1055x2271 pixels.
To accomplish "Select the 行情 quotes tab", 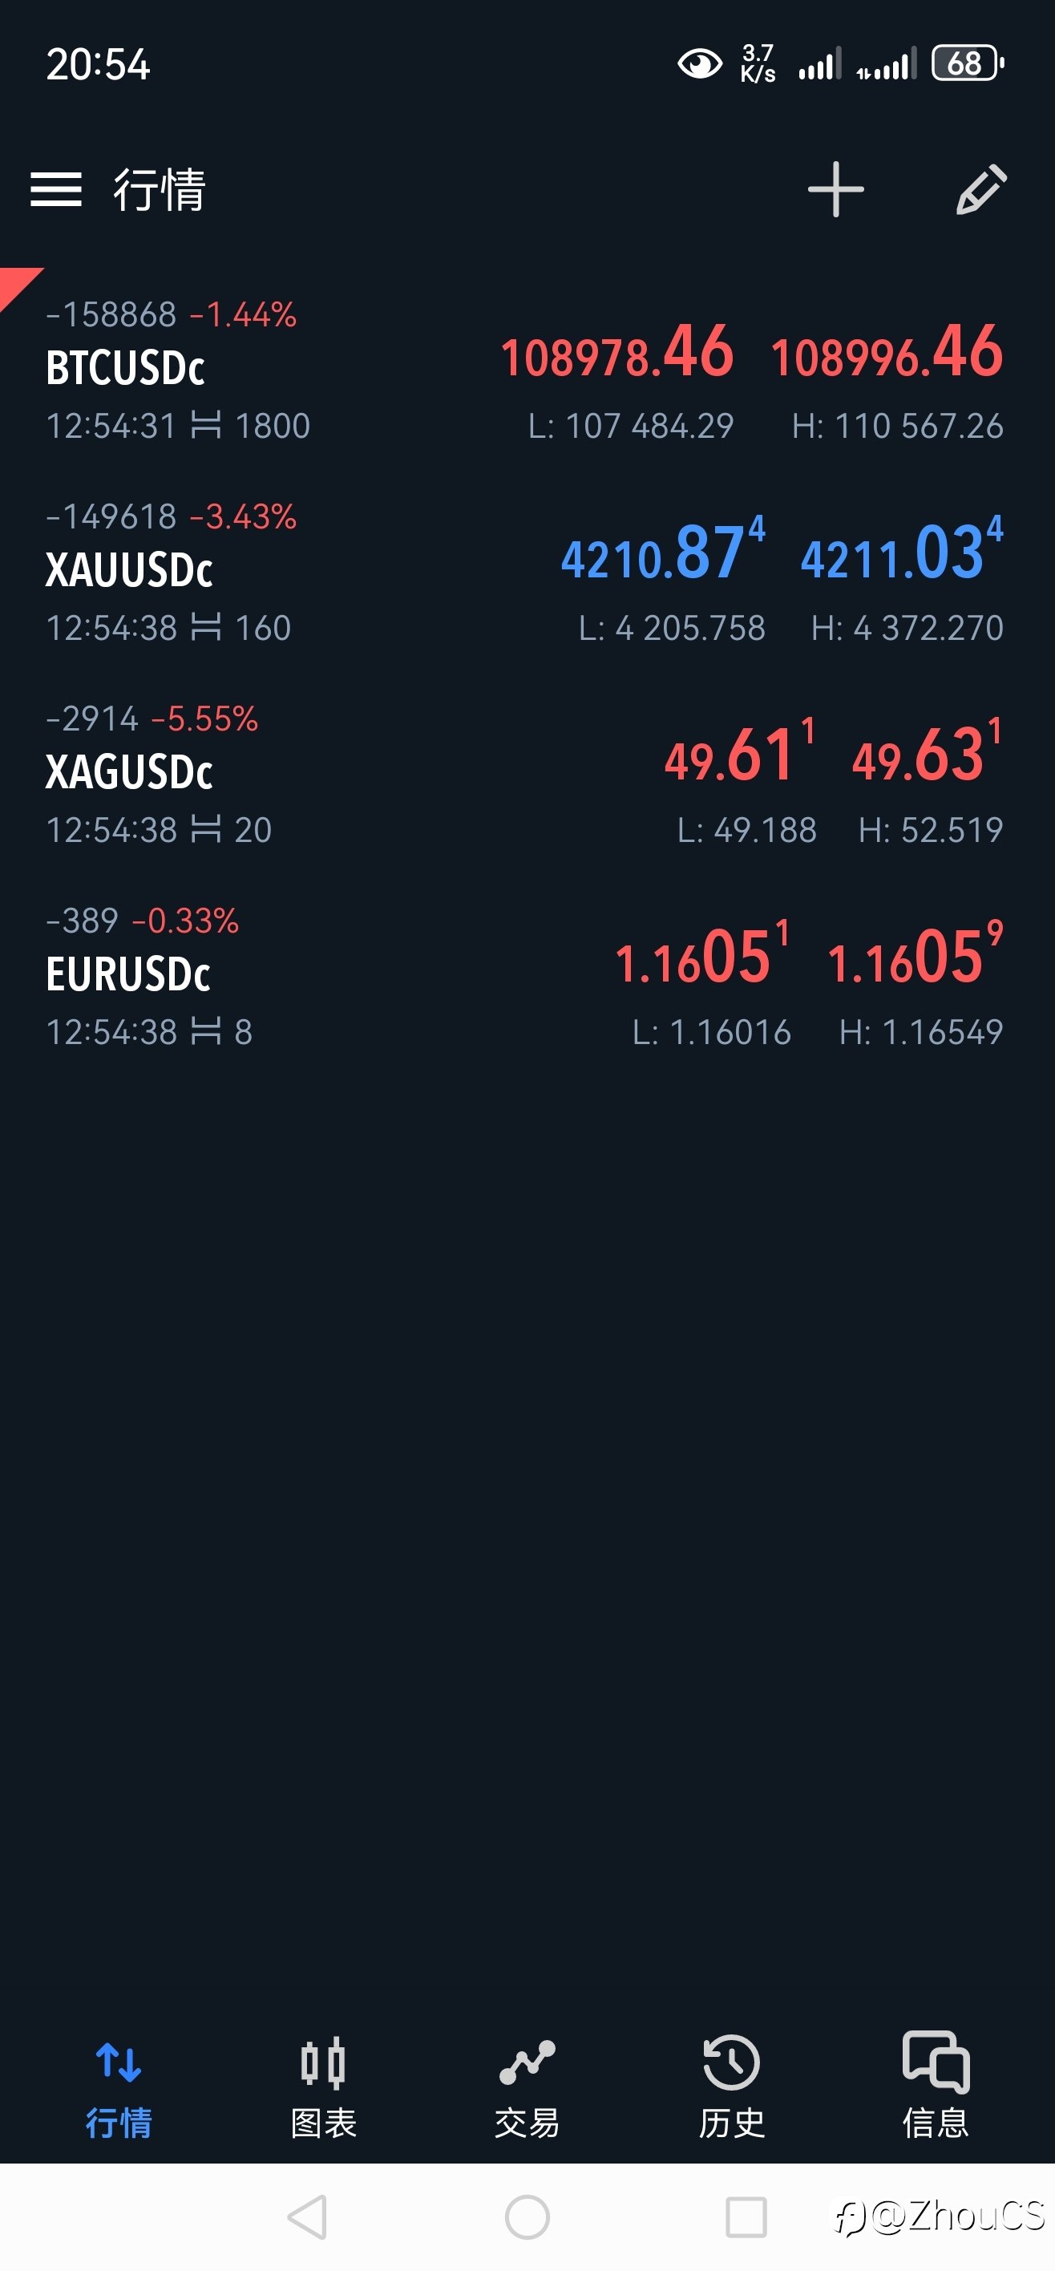I will tap(119, 2085).
